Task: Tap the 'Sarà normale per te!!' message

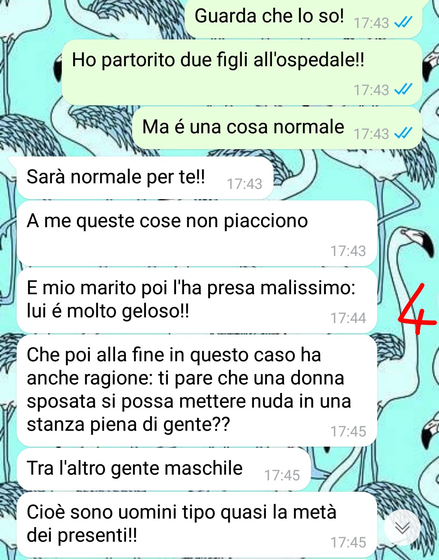Action: (145, 178)
